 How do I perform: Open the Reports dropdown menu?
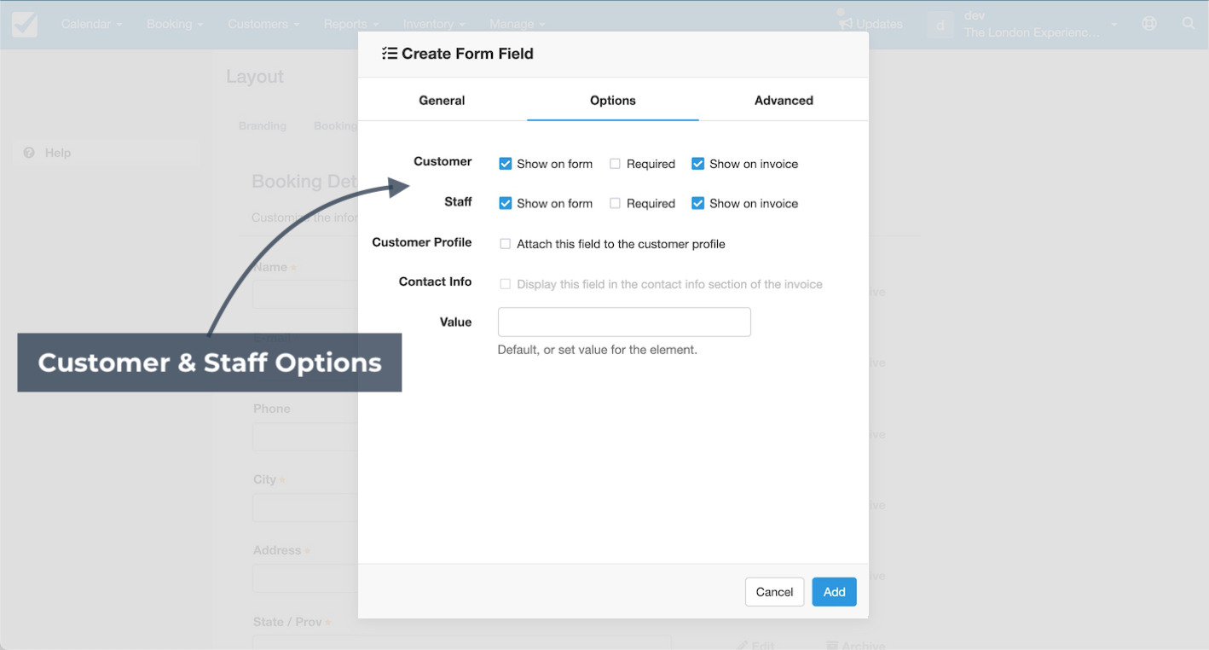351,24
